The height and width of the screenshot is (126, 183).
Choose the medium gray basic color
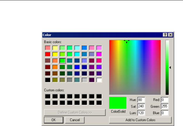[70, 80]
